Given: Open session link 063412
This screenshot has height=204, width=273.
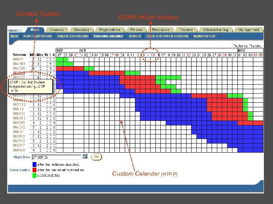Looking at the screenshot, I should point(19,136).
